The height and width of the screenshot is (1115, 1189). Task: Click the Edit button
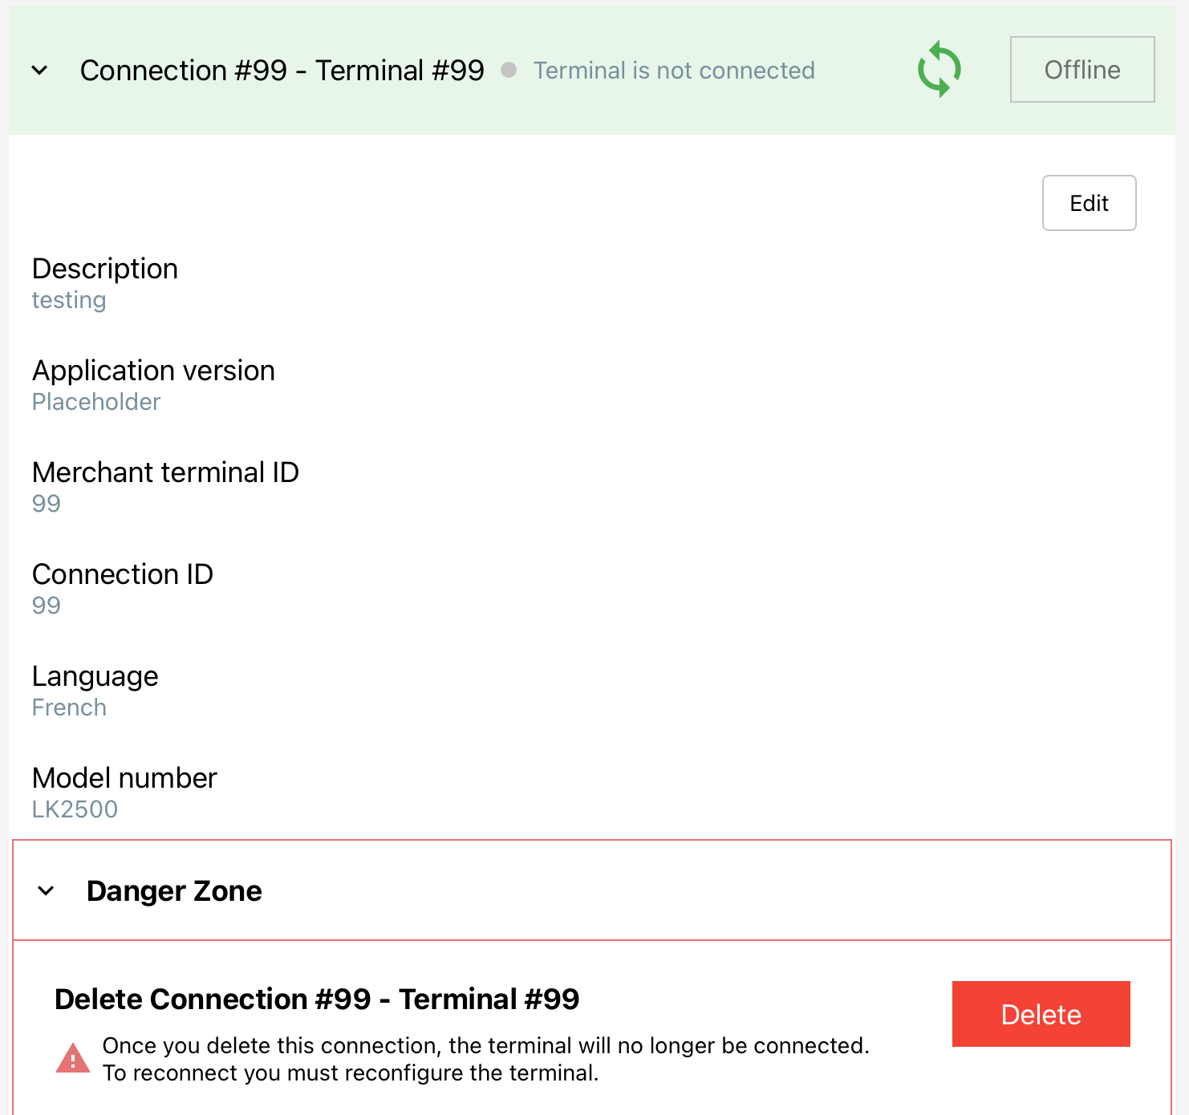coord(1089,203)
